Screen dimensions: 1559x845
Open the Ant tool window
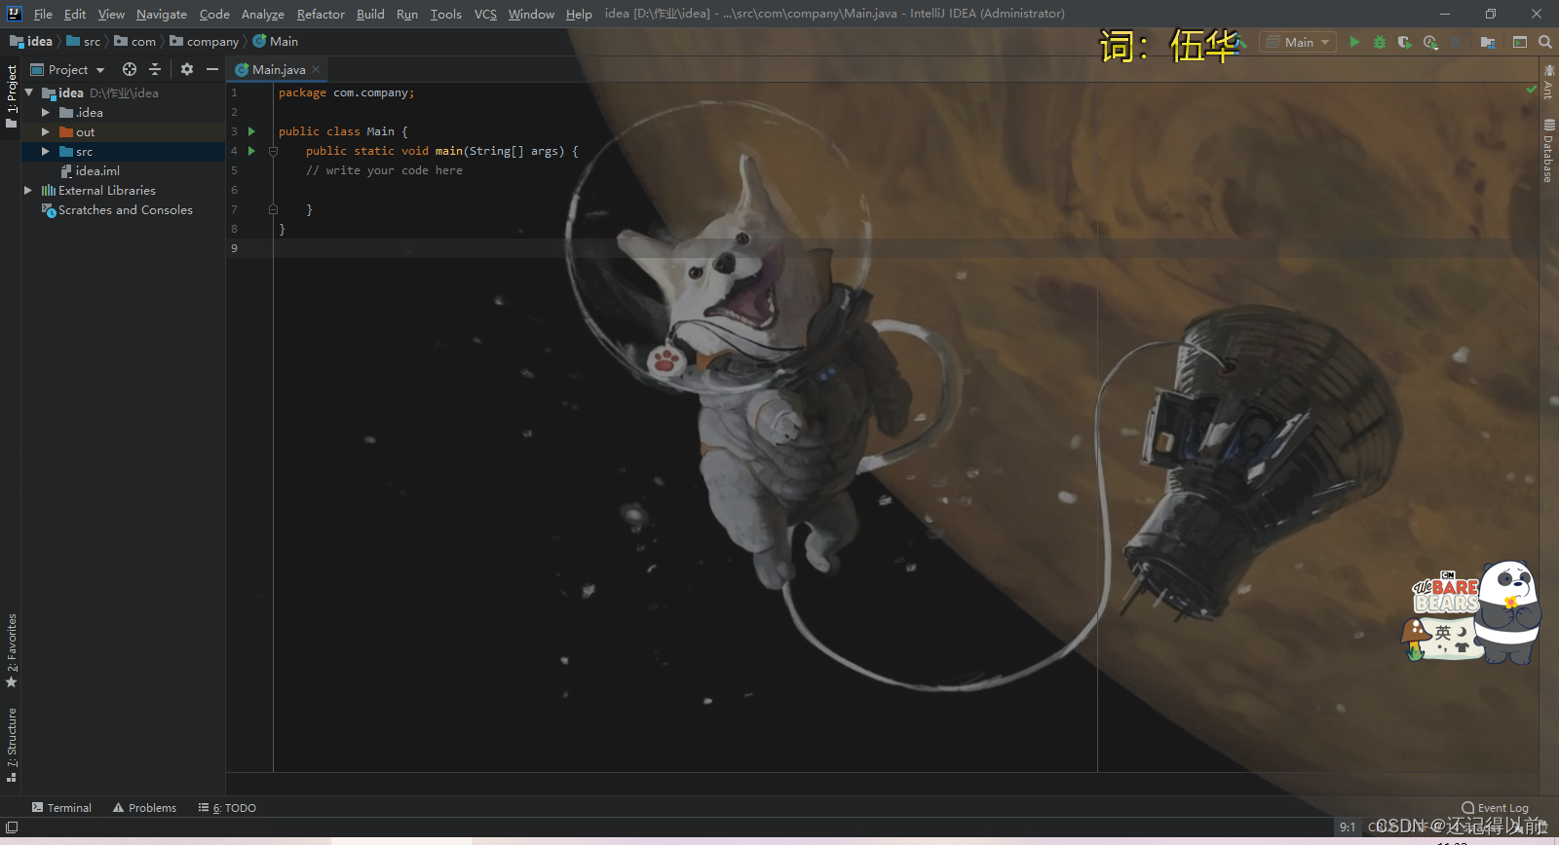[x=1548, y=82]
